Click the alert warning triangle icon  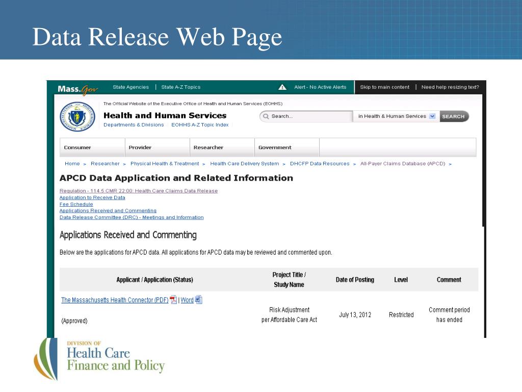tap(282, 87)
